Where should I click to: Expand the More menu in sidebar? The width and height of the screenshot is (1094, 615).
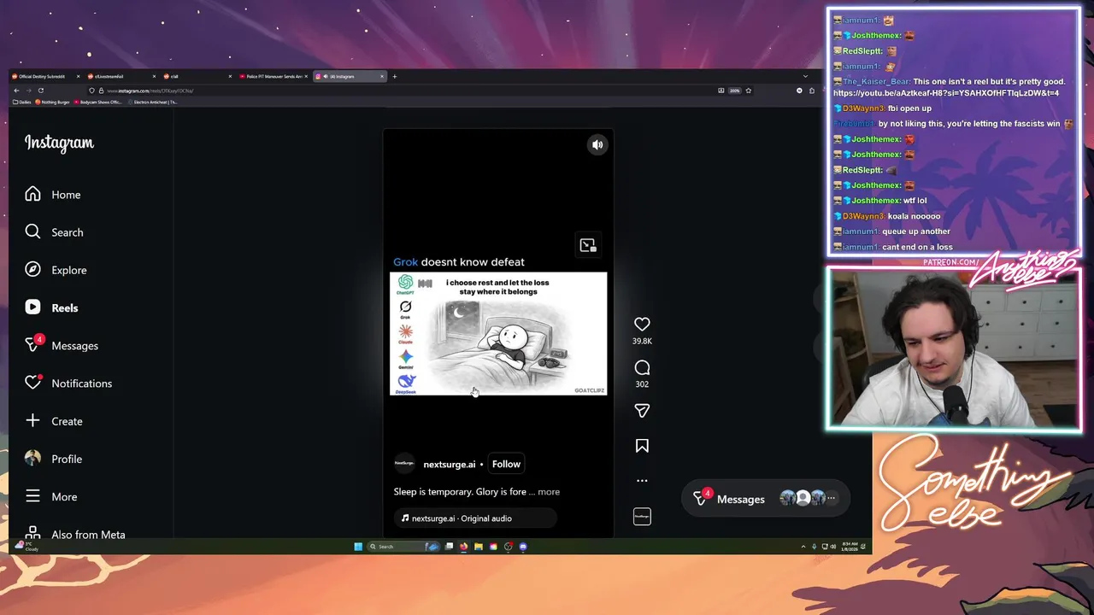pyautogui.click(x=51, y=496)
